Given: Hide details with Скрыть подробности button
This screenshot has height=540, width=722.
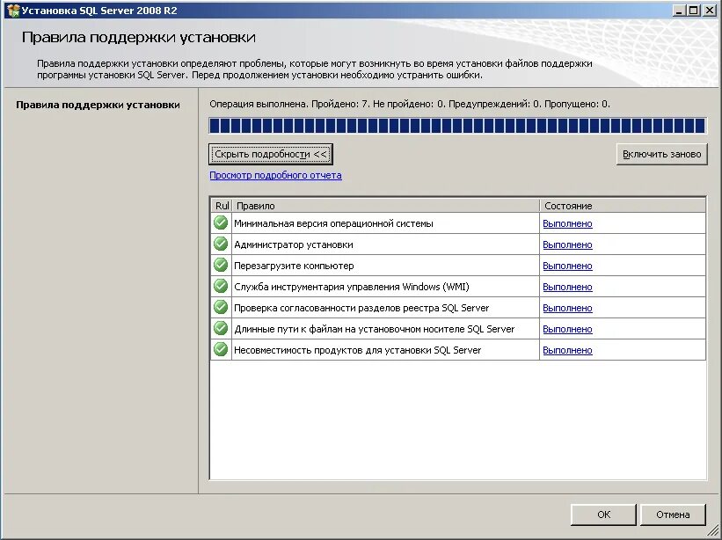Looking at the screenshot, I should pos(271,154).
